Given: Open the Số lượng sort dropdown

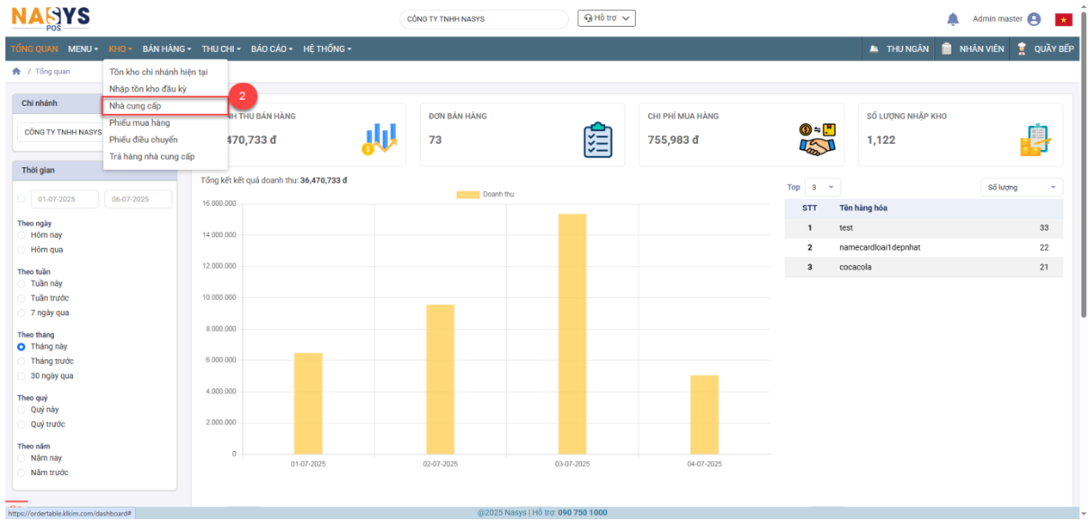Looking at the screenshot, I should pyautogui.click(x=1021, y=187).
